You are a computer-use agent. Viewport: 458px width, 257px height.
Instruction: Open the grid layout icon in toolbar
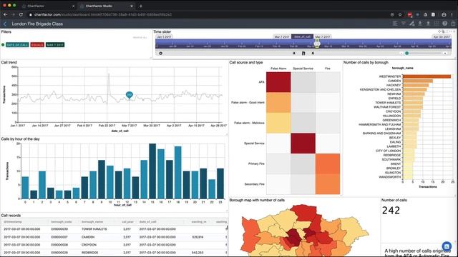[437, 24]
